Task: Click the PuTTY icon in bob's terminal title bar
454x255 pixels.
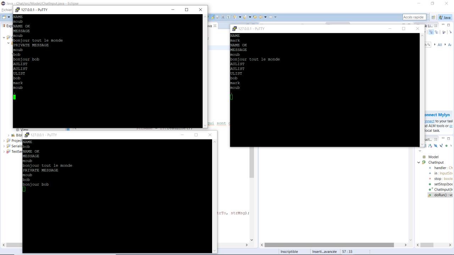Action: click(27, 135)
